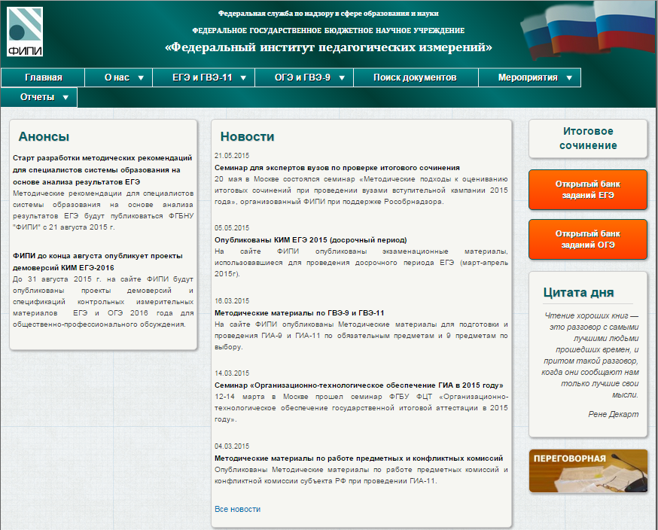
Task: Click the Цитата дня heading
Action: coord(578,293)
